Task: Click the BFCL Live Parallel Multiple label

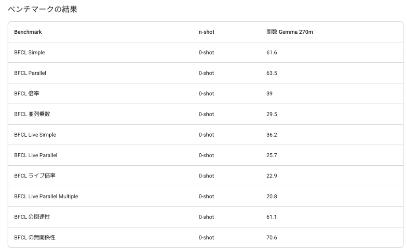Action: click(46, 197)
